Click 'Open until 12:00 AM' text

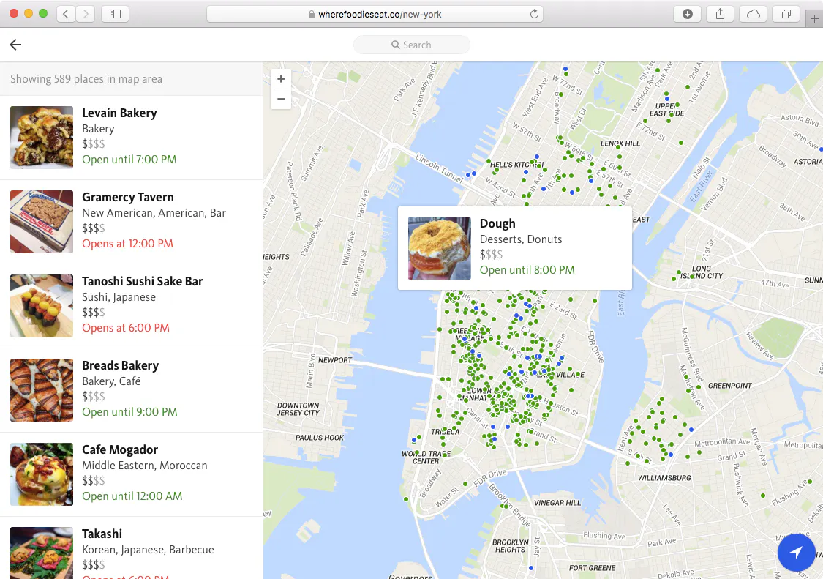(132, 496)
